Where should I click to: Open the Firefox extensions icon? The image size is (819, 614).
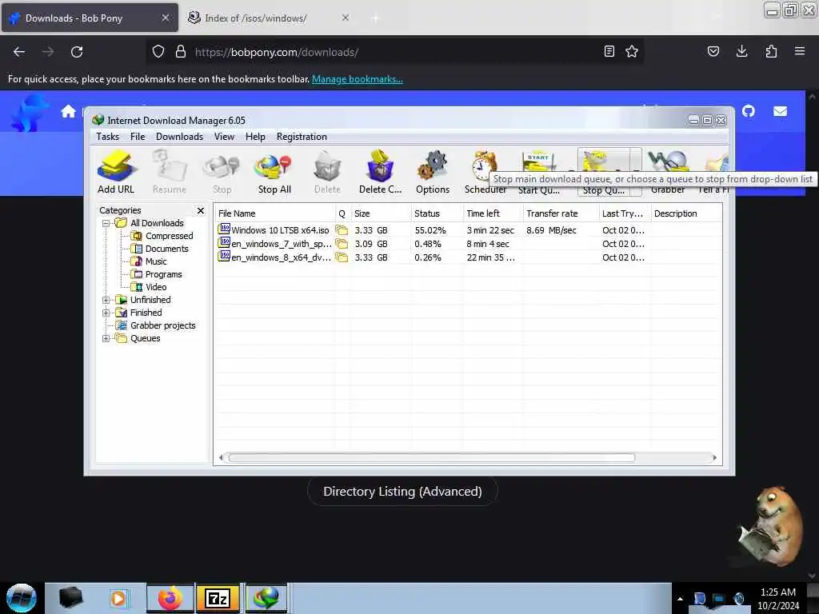pos(771,51)
